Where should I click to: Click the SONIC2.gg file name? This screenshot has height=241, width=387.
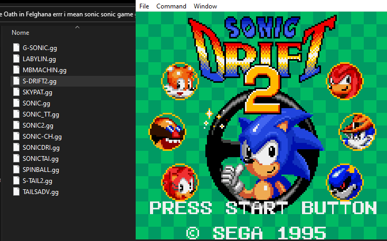pyautogui.click(x=38, y=126)
